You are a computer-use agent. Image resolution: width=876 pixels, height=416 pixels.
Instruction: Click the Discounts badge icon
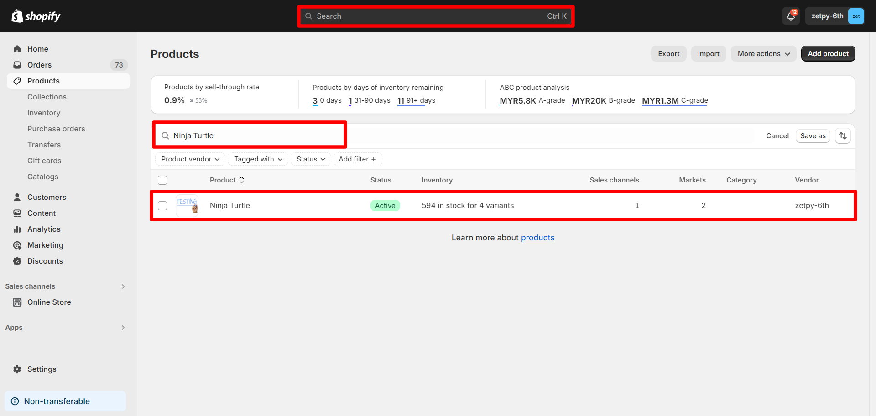[x=17, y=261]
